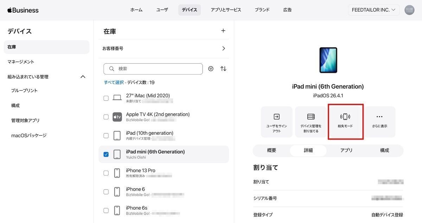Click the sort arrows icon

[223, 69]
